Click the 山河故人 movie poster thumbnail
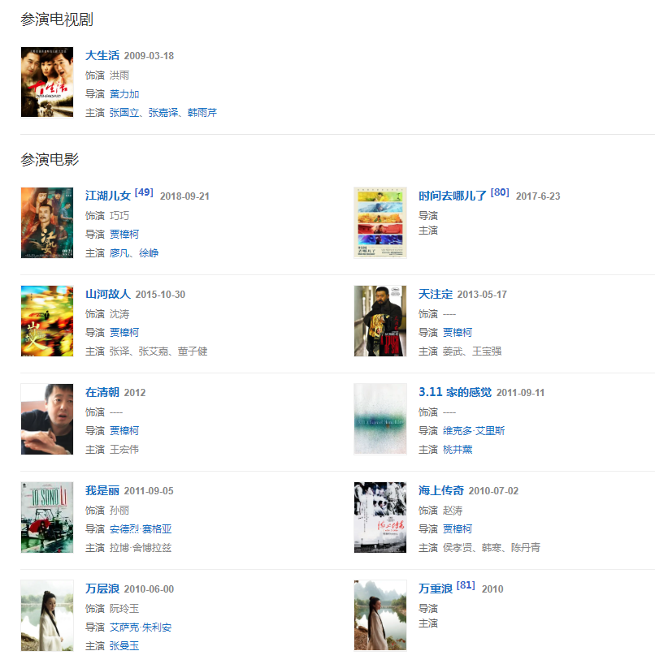This screenshot has height=664, width=655. (x=47, y=321)
